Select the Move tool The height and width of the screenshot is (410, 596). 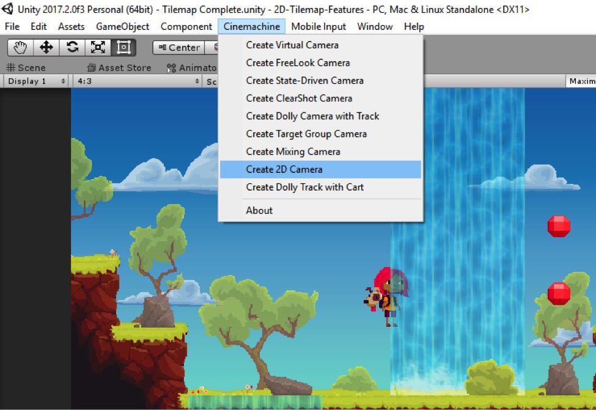pyautogui.click(x=46, y=48)
